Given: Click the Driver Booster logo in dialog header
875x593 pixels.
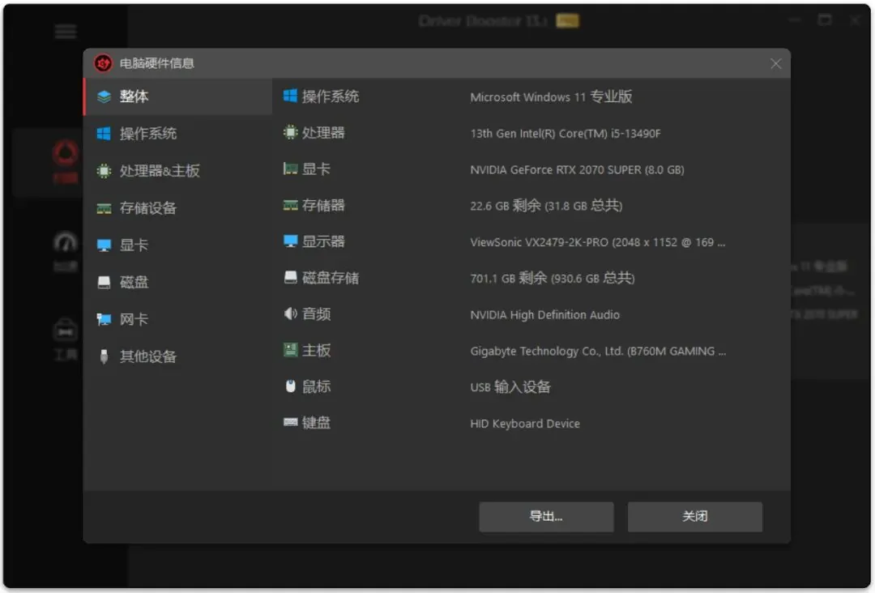Looking at the screenshot, I should coord(102,62).
